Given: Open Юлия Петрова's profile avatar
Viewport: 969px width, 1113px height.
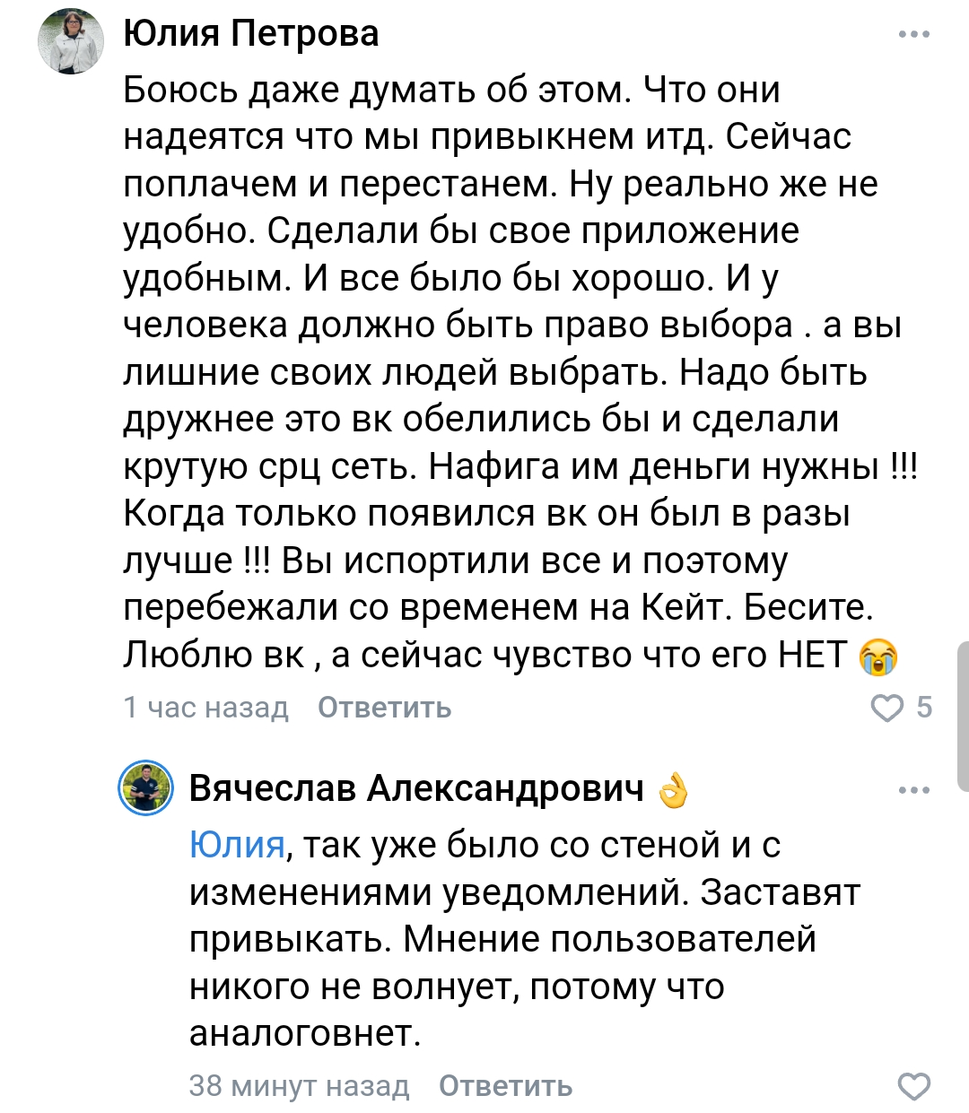Looking at the screenshot, I should pyautogui.click(x=71, y=41).
